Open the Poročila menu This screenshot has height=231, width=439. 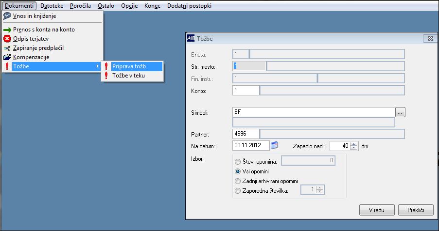(x=80, y=6)
